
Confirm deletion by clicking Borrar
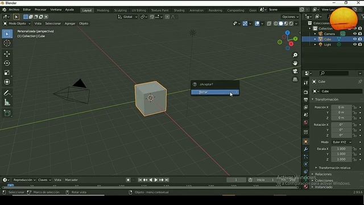pyautogui.click(x=215, y=92)
